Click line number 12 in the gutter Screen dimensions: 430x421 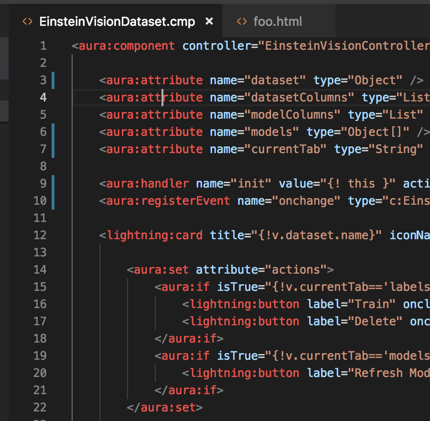tap(40, 235)
